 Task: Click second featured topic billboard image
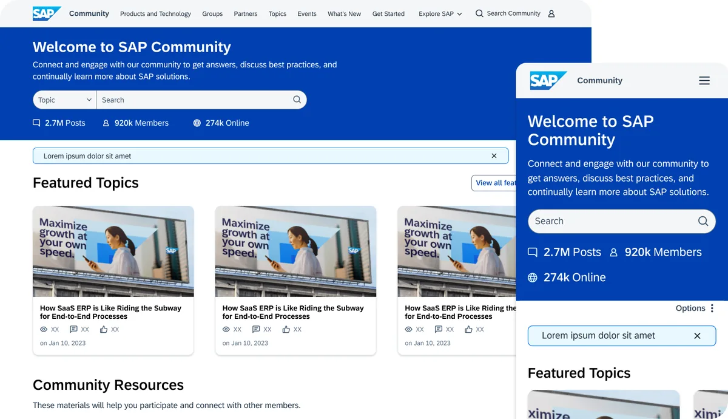pyautogui.click(x=295, y=251)
